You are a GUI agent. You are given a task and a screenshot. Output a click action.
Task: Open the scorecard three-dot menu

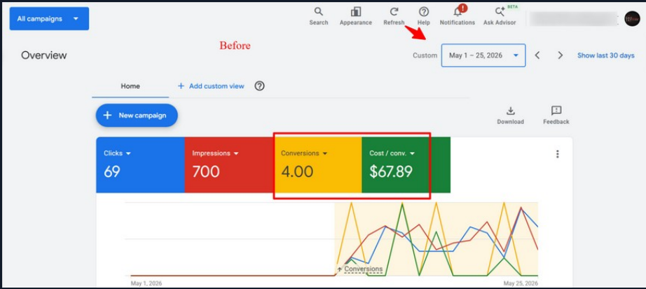[558, 154]
